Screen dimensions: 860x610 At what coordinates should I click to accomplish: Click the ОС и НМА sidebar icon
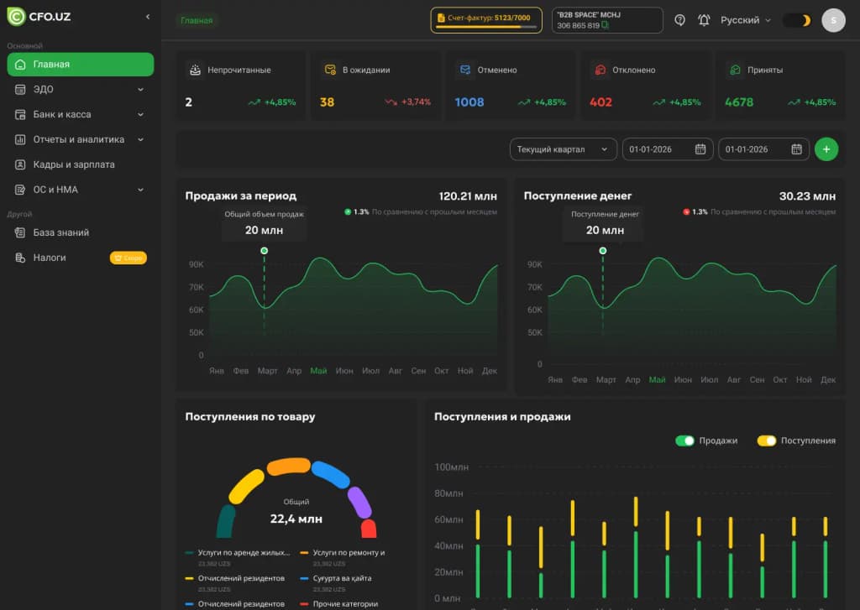(x=21, y=190)
